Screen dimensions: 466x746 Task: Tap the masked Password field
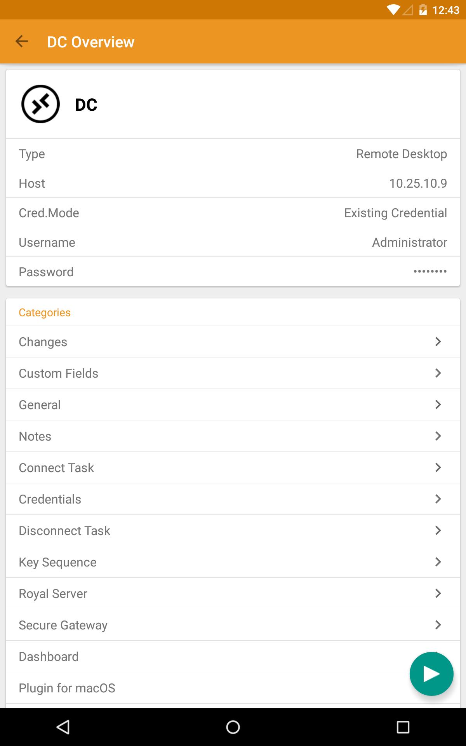point(233,272)
